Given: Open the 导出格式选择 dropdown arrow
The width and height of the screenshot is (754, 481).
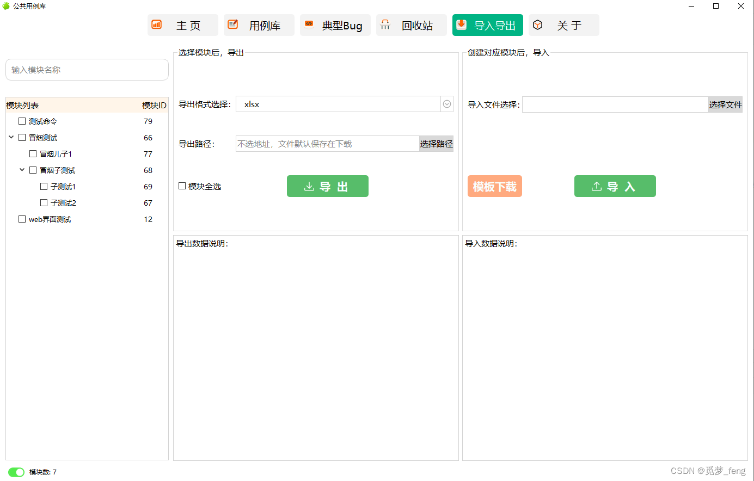Looking at the screenshot, I should (x=447, y=104).
